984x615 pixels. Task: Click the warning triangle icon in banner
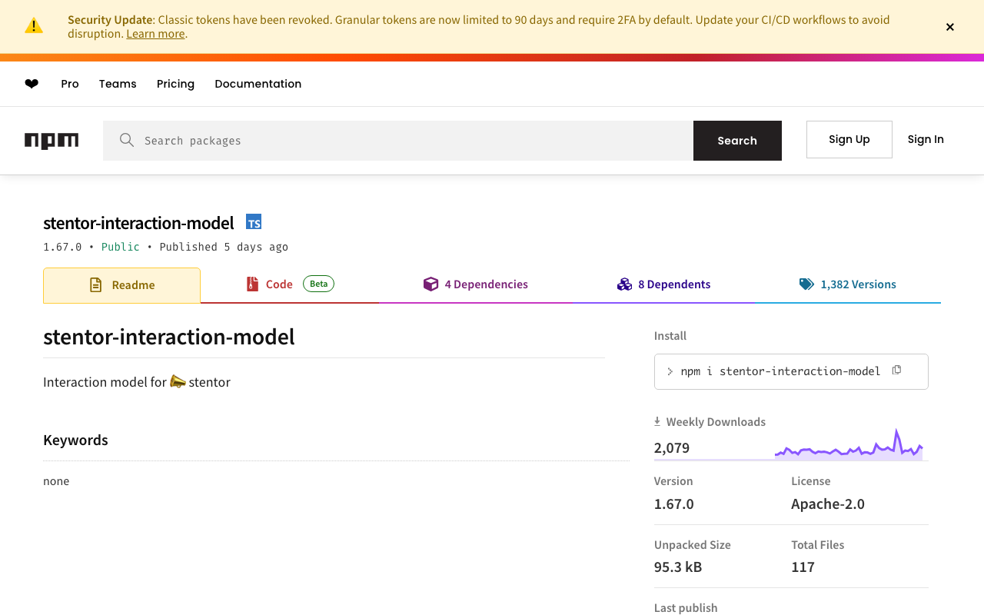pos(34,26)
